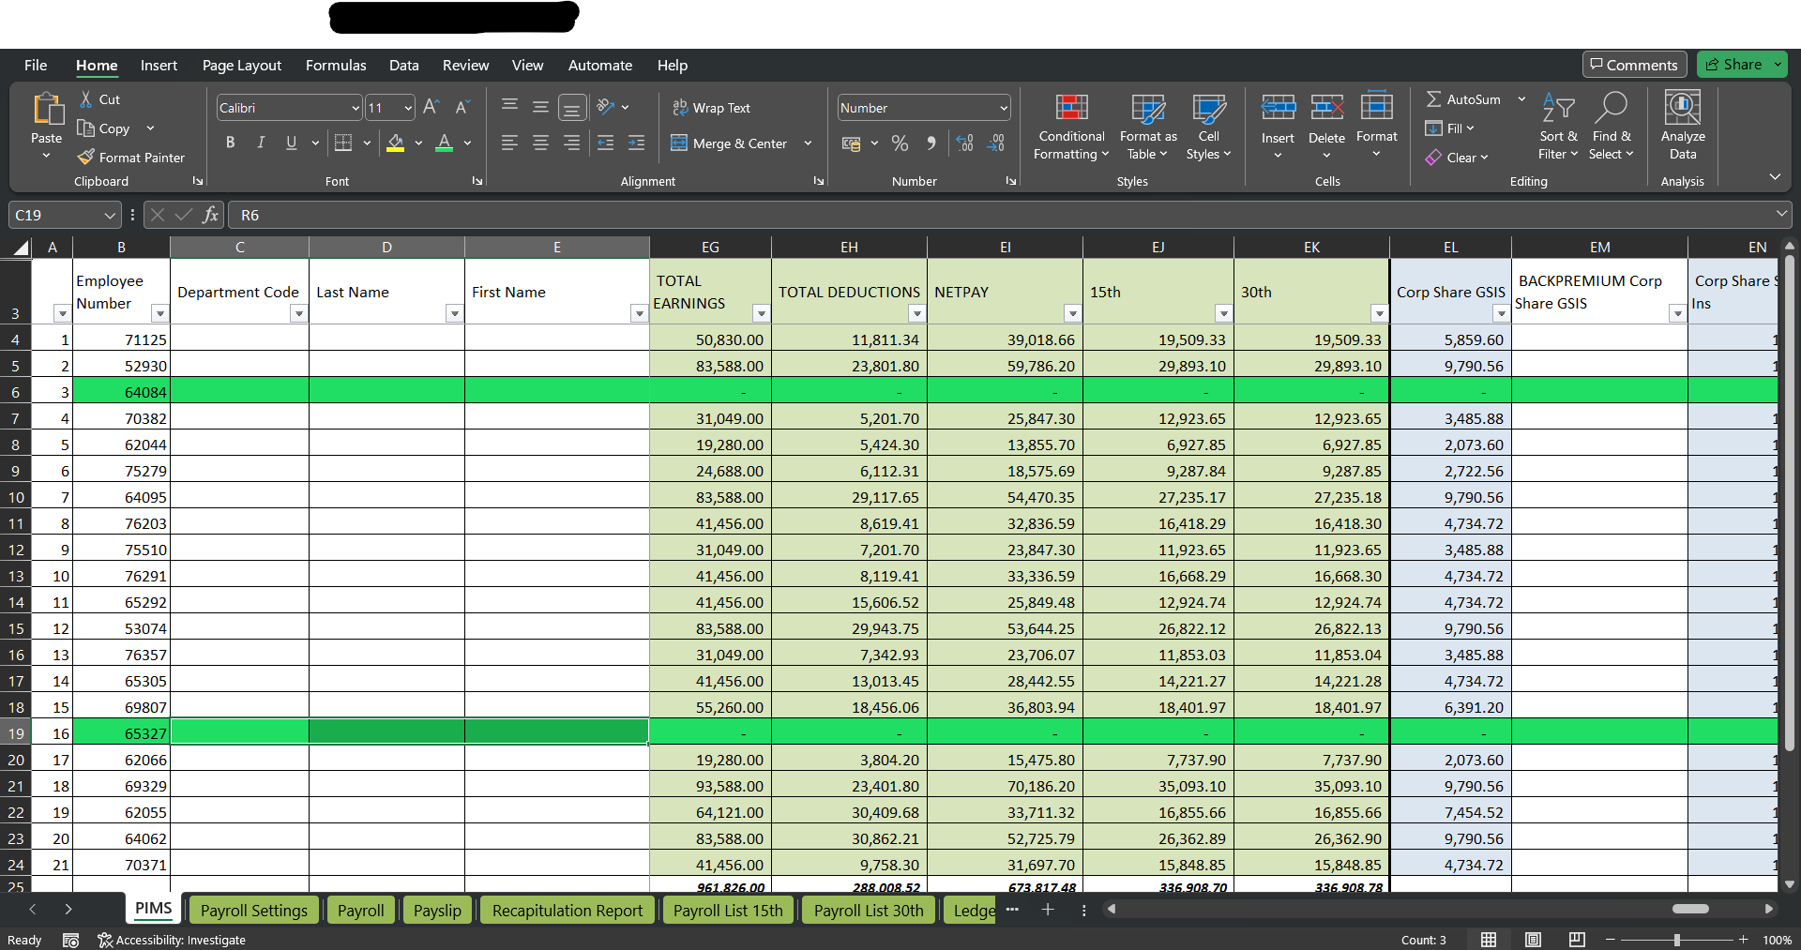Click the Name Box showing C19
Image resolution: width=1801 pixels, height=950 pixels.
click(x=54, y=215)
